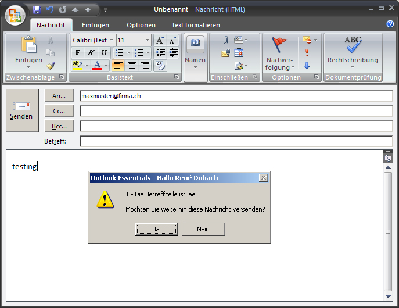Image resolution: width=399 pixels, height=308 pixels.
Task: Align text right
Action: point(145,66)
